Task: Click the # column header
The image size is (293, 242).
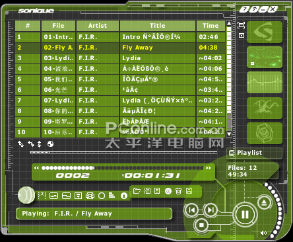Action: point(28,26)
